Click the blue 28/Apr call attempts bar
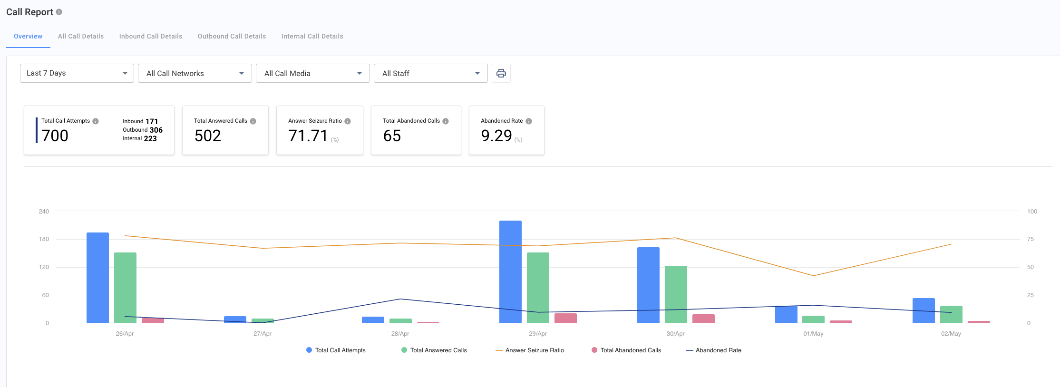This screenshot has width=1060, height=387. [373, 320]
